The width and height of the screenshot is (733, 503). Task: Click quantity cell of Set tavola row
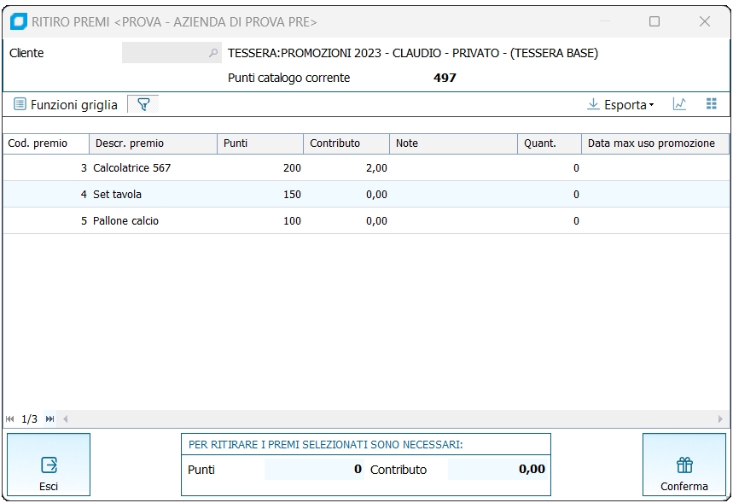pos(550,194)
